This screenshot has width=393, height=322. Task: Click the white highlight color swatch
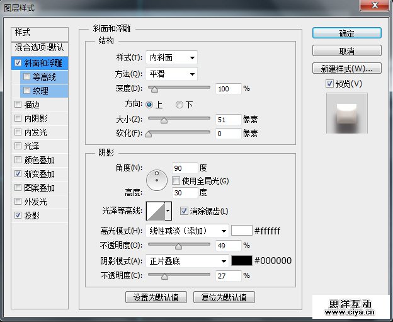(241, 231)
